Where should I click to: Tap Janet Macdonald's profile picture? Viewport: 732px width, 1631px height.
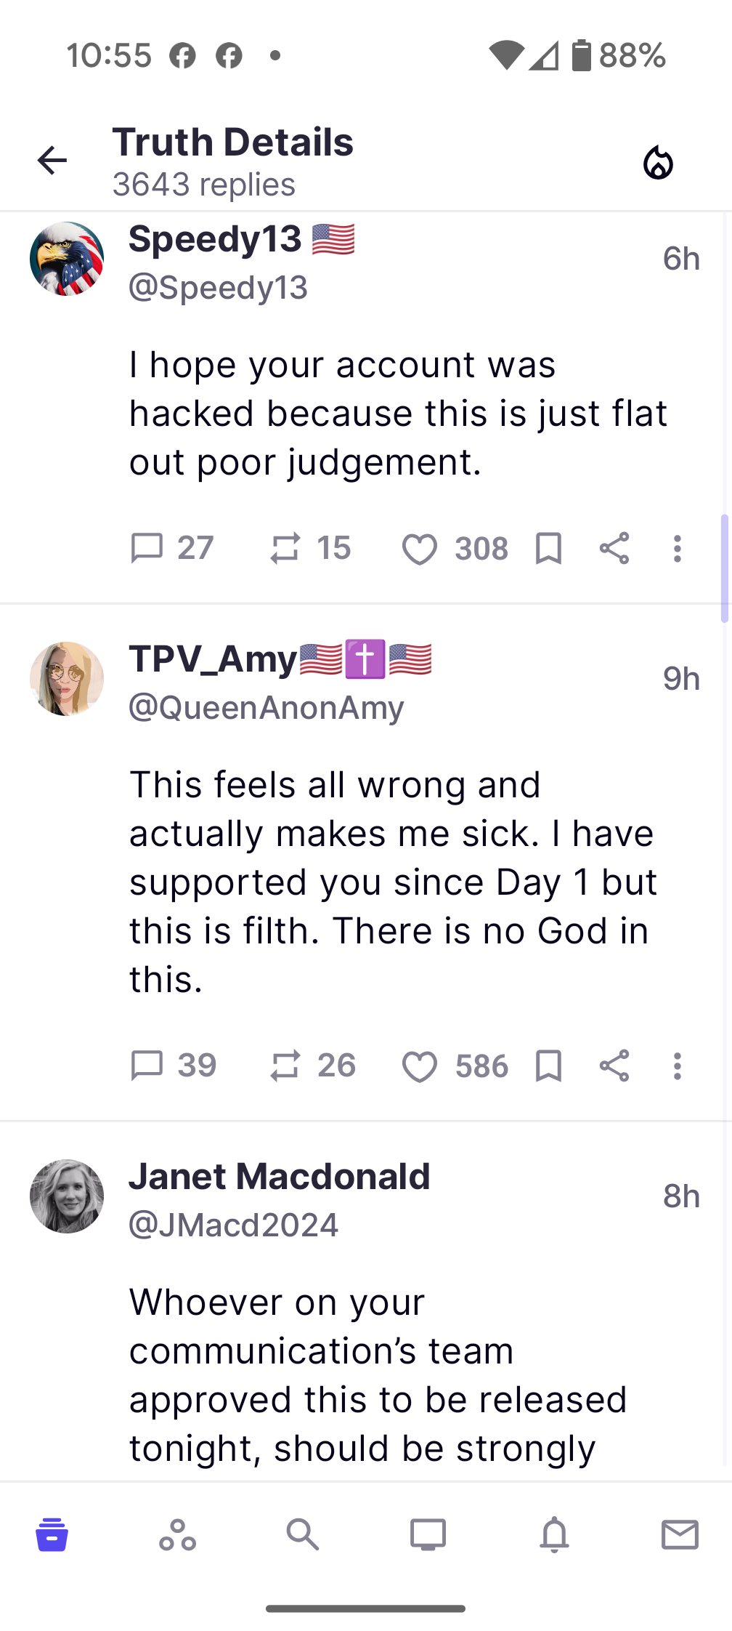[x=67, y=1196]
